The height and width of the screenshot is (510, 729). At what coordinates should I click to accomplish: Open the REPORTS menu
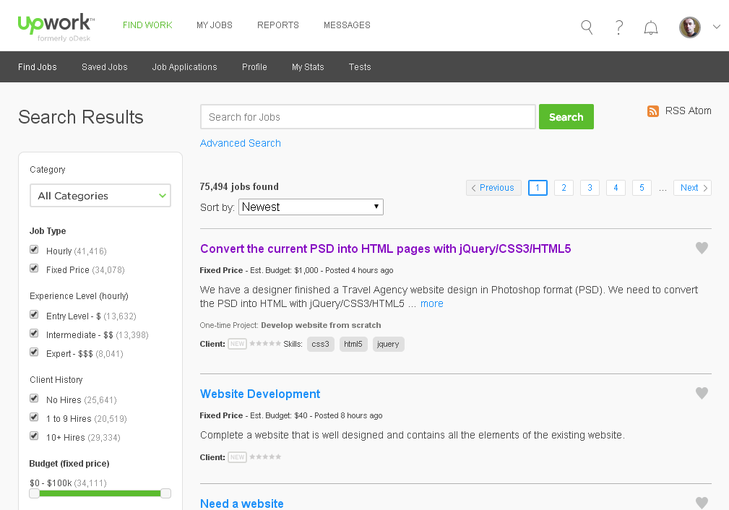[x=277, y=25]
